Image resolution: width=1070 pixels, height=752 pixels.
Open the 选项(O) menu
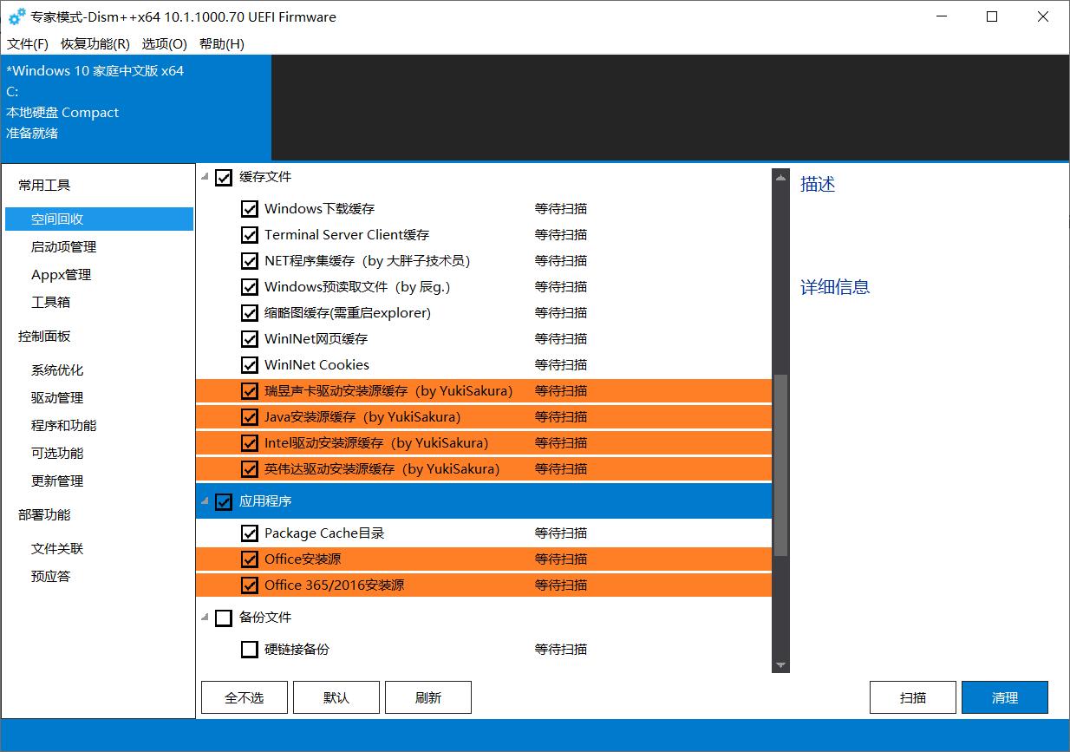pyautogui.click(x=165, y=44)
